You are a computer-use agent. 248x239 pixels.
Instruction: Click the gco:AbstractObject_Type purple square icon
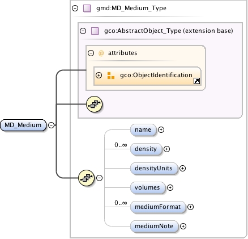95,31
